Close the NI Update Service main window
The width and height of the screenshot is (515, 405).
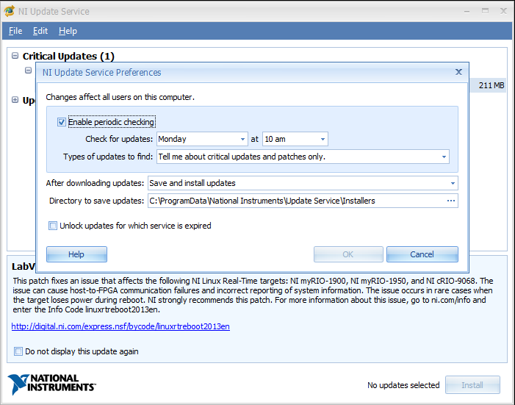[503, 11]
